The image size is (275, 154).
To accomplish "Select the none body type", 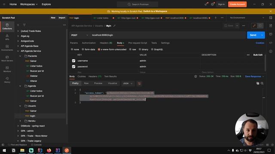I will point(72,50).
